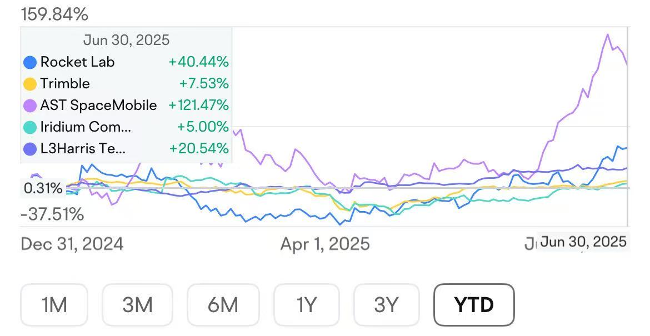Click the truncated L3Harris Te... label
Screen dimensions: 650x336
83,149
